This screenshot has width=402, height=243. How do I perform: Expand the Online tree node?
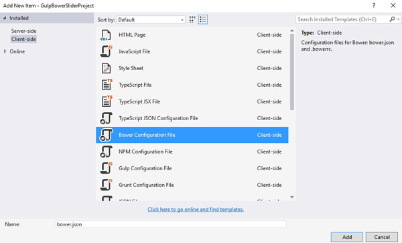click(5, 51)
